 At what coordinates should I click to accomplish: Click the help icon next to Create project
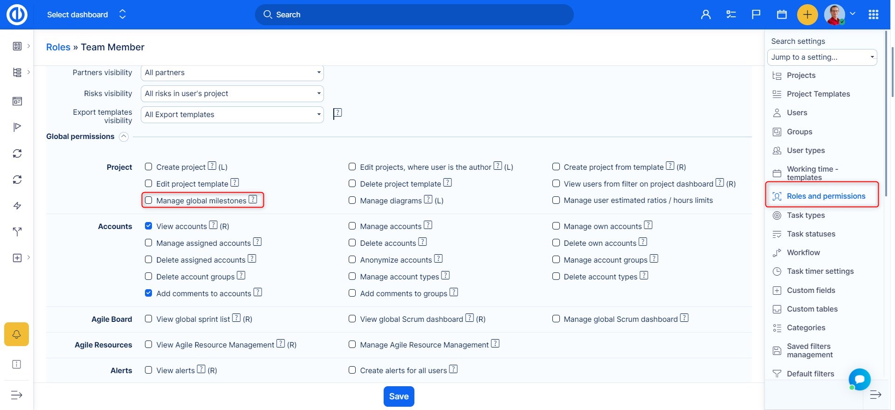(212, 166)
